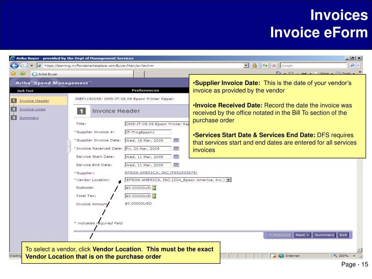Screen dimensions: 372x279
Task: Click the browser Back arrow button
Action: coord(15,66)
